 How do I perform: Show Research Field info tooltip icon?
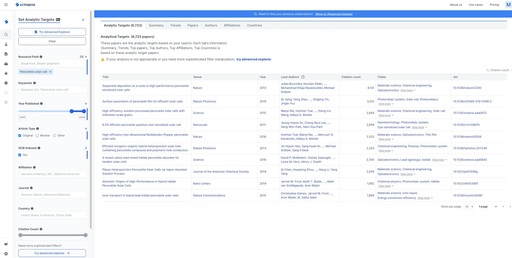tap(41, 57)
